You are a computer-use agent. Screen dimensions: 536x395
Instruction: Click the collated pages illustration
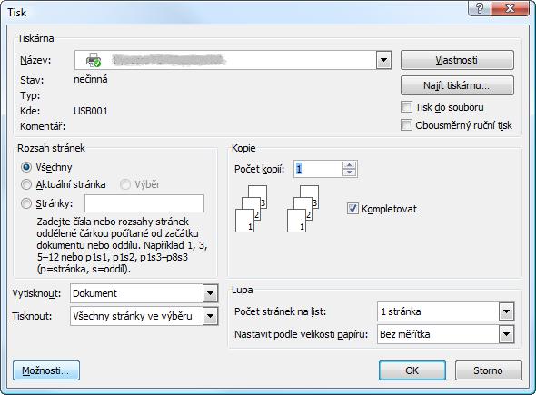(277, 209)
